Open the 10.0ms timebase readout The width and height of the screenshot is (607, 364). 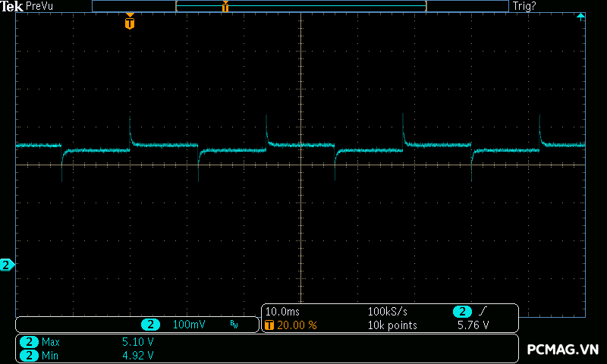[282, 312]
